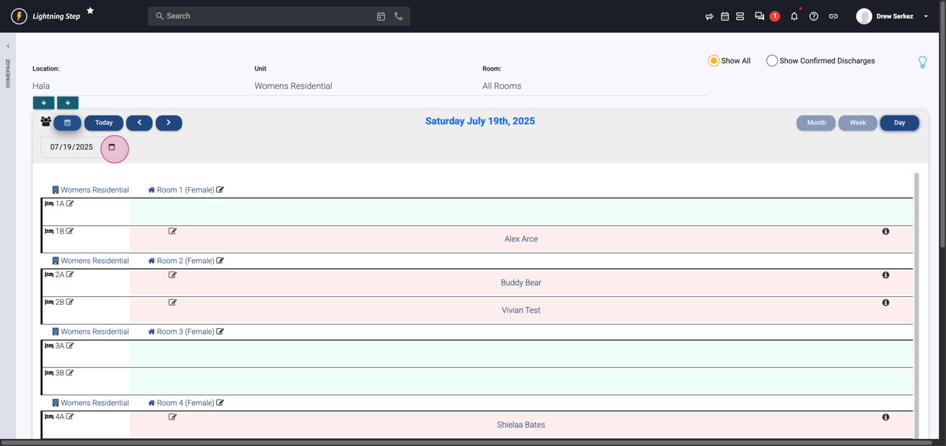Image resolution: width=946 pixels, height=446 pixels.
Task: Open the chat messages icon
Action: pyautogui.click(x=760, y=16)
